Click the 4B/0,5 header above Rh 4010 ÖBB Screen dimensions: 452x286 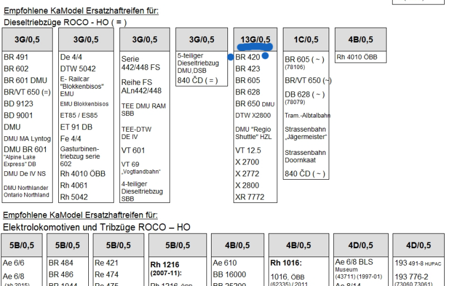coord(360,40)
